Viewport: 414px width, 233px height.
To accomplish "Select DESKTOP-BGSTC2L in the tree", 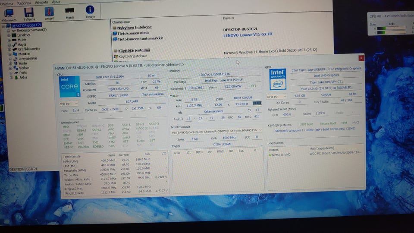I will [x=26, y=25].
